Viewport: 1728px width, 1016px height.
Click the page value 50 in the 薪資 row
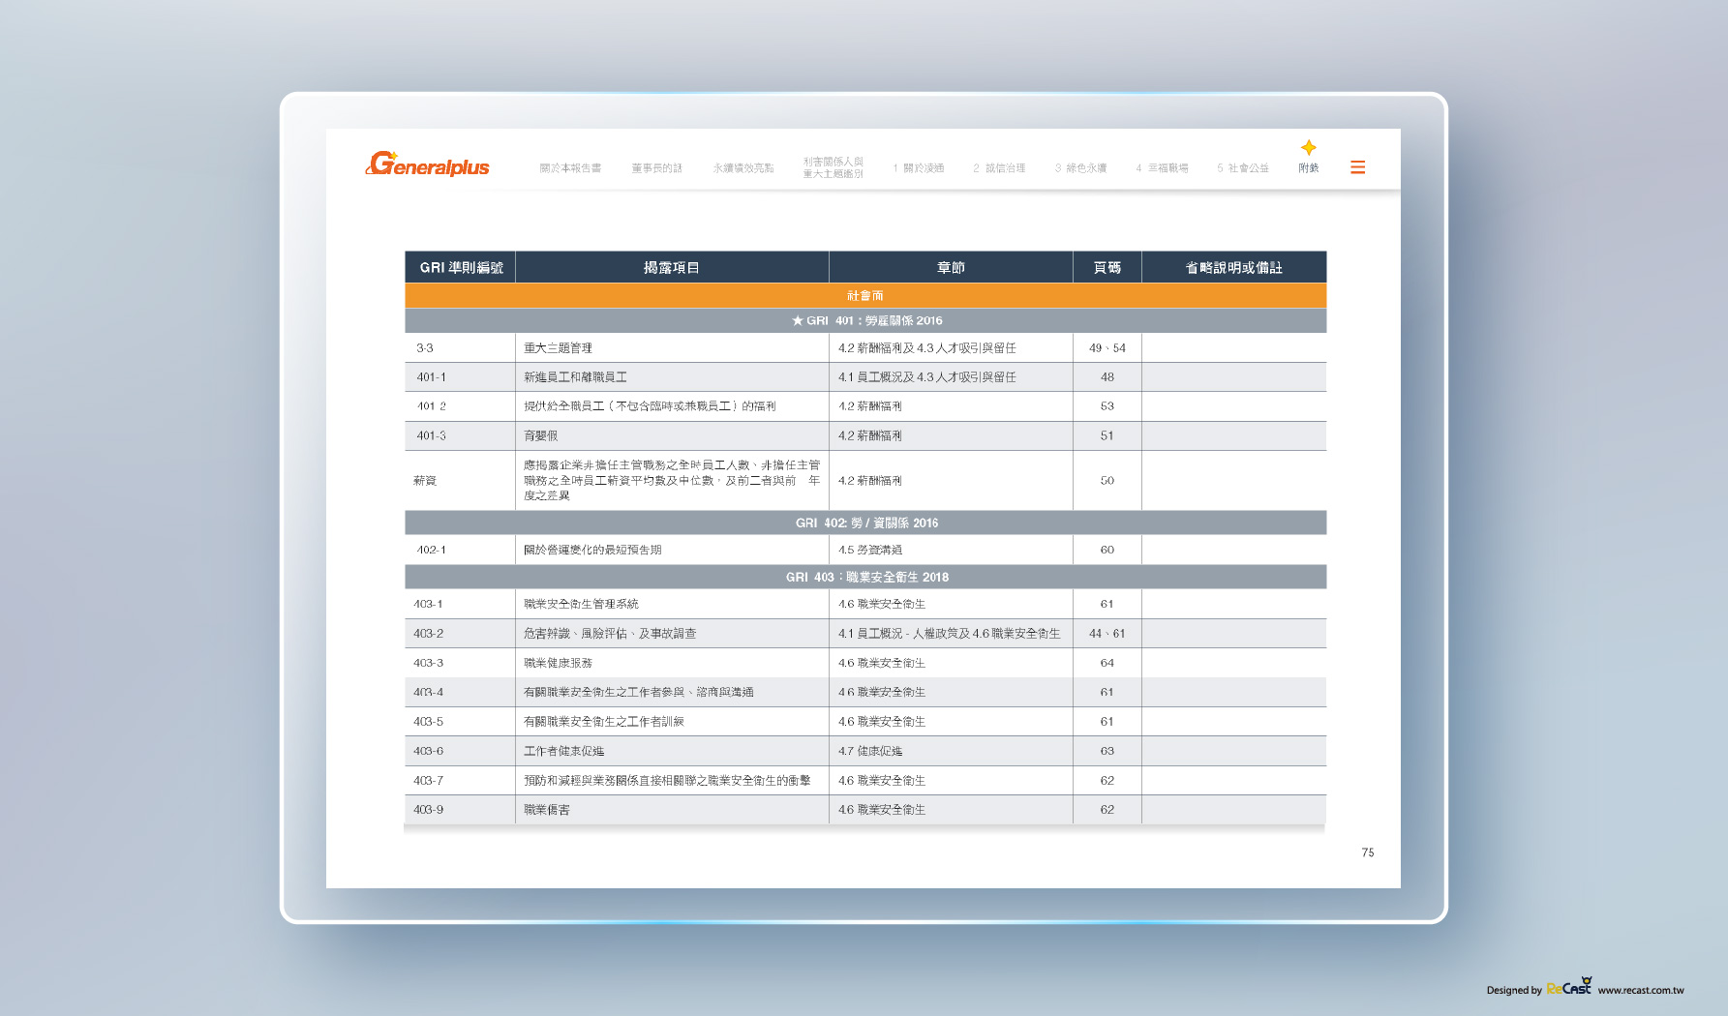1107,480
